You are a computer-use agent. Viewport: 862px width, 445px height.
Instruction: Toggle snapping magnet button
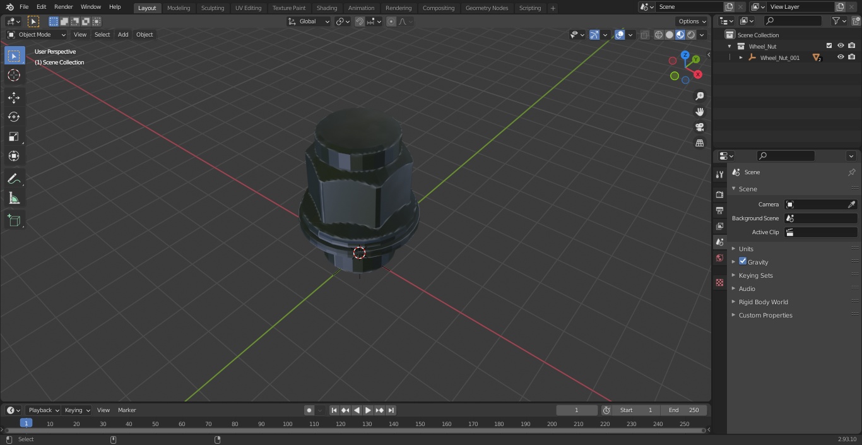(x=360, y=21)
